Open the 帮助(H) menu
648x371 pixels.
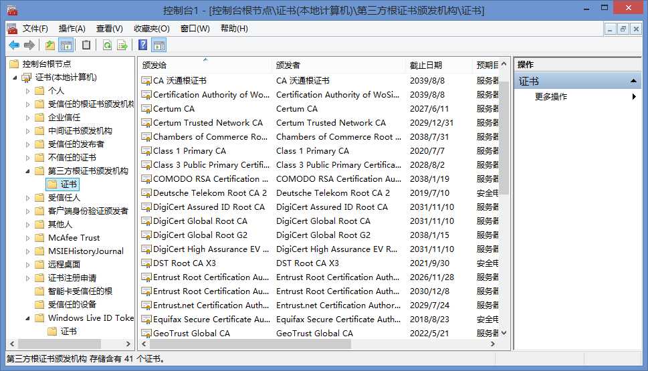click(x=234, y=29)
